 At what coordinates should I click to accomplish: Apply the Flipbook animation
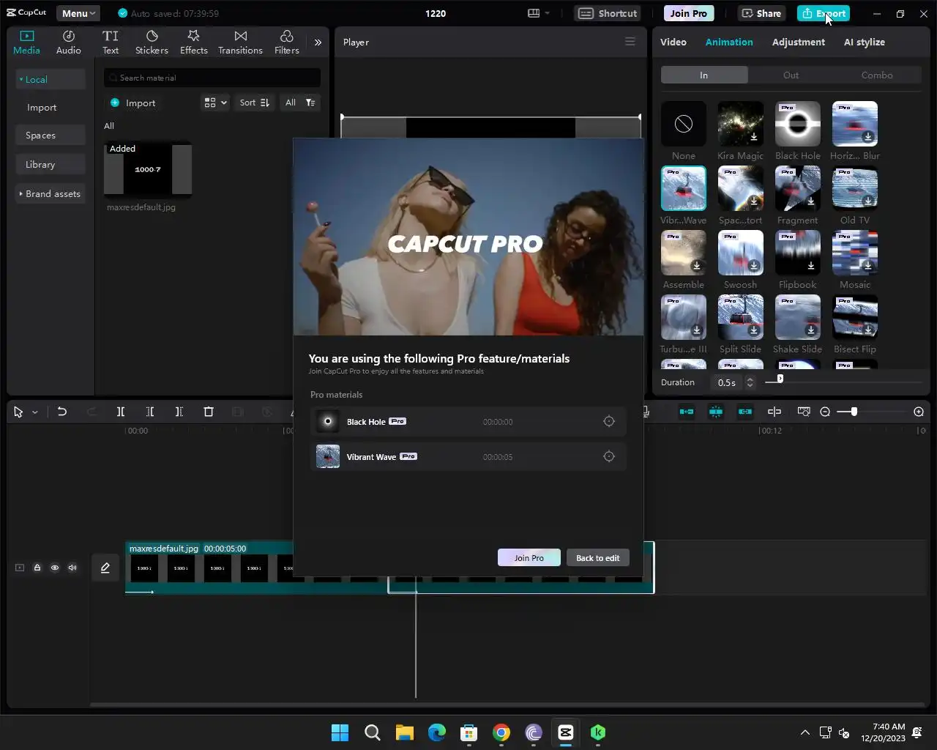[x=798, y=253]
